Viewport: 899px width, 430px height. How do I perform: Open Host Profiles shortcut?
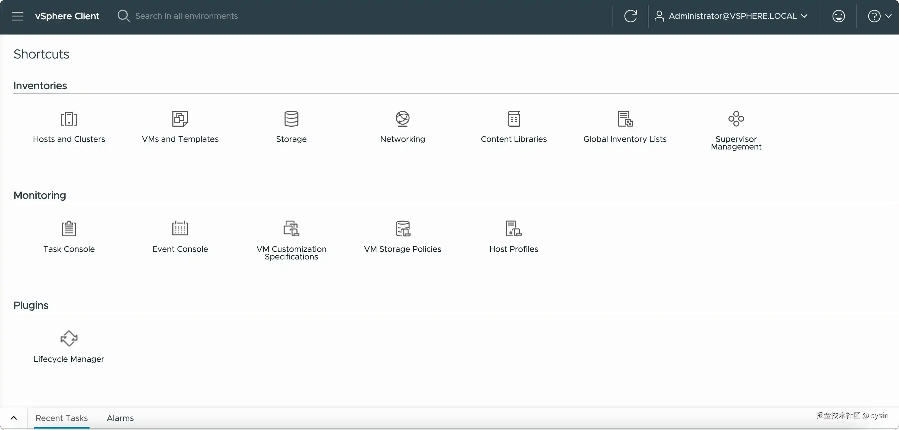[x=513, y=229]
